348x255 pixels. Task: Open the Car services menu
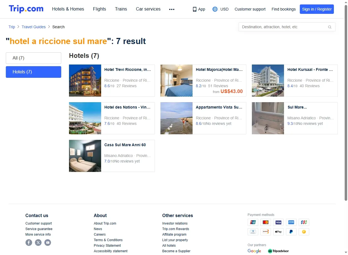point(148,9)
